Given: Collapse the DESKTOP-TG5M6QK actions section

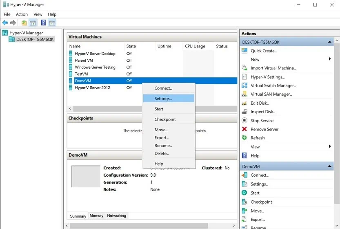Looking at the screenshot, I should [x=330, y=42].
